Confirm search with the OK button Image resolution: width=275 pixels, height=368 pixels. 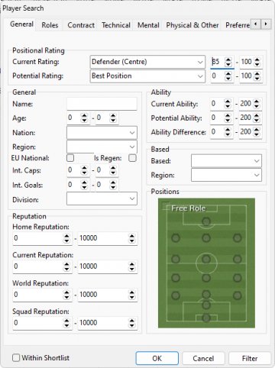(157, 358)
